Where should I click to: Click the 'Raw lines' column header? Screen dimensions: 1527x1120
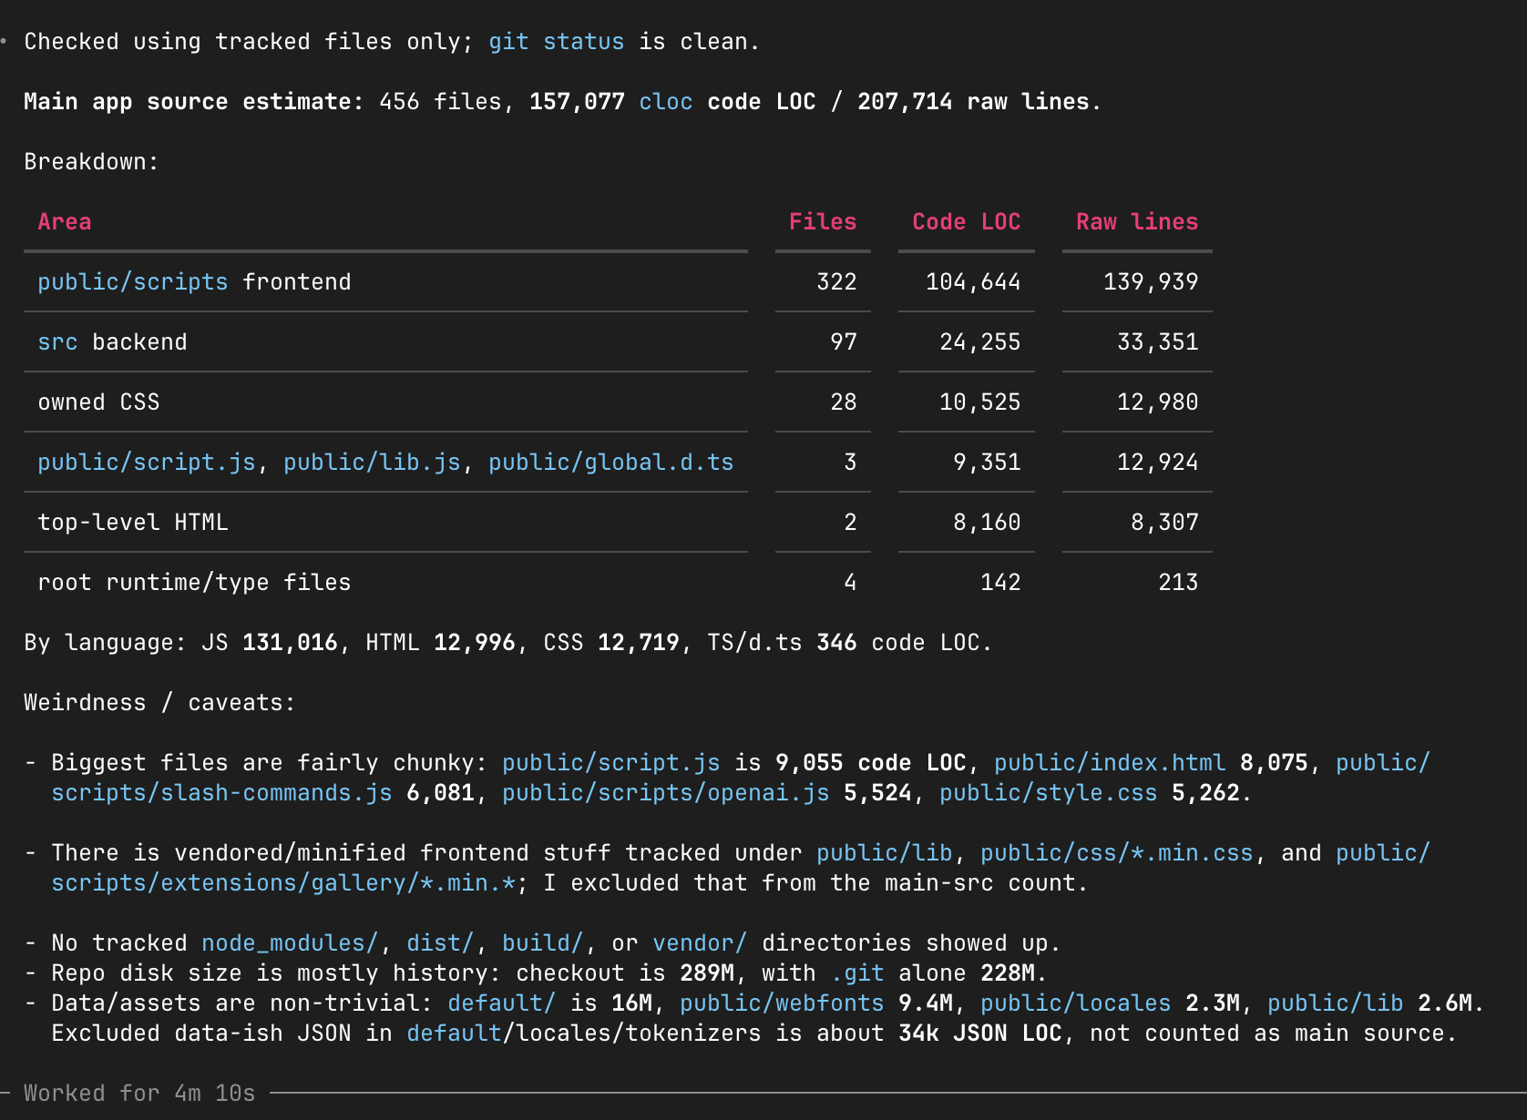1137,222
